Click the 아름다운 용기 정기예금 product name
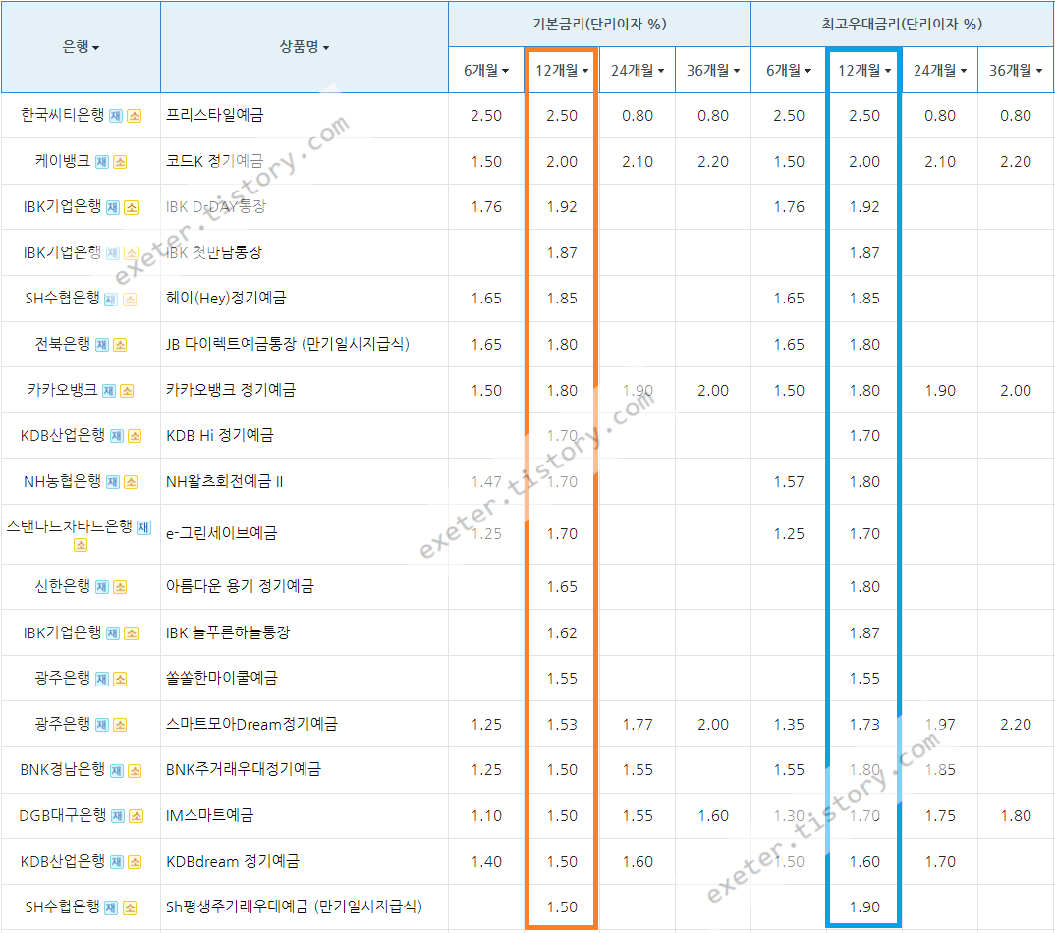The height and width of the screenshot is (933, 1055). 240,586
